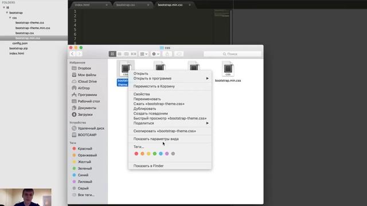Collapse the css folder in editor sidebar

[x=10, y=18]
